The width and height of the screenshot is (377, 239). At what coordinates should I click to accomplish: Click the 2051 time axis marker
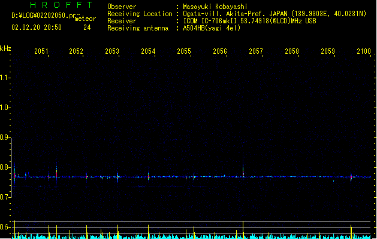click(x=41, y=51)
